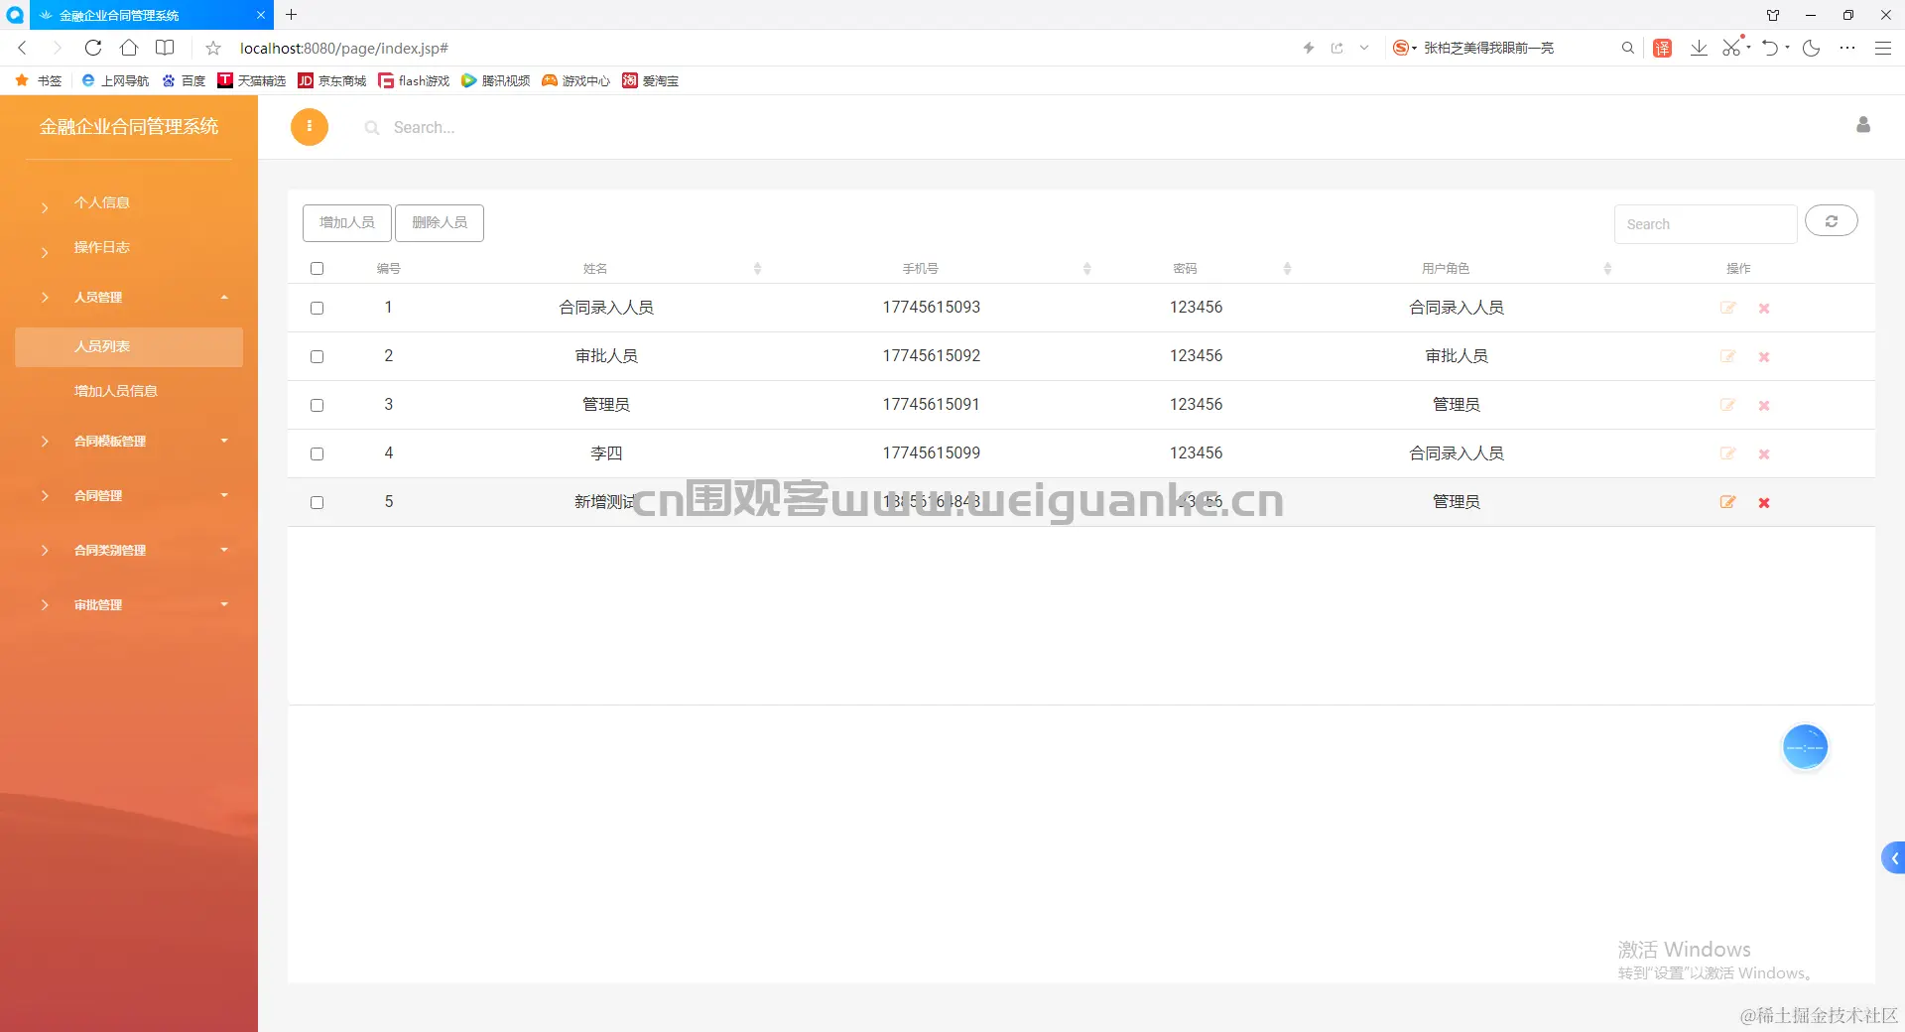
Task: Check the box for the 李四 row
Action: pyautogui.click(x=317, y=454)
